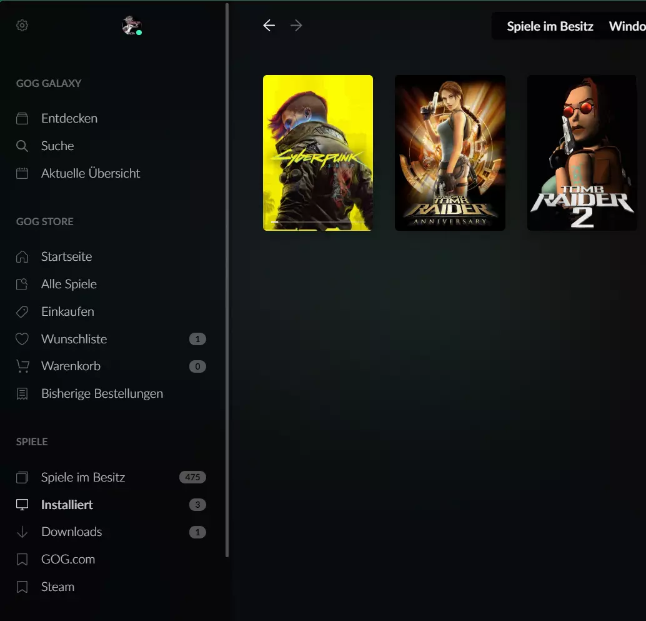Open the Steam bookmark label
Image resolution: width=646 pixels, height=621 pixels.
click(57, 587)
